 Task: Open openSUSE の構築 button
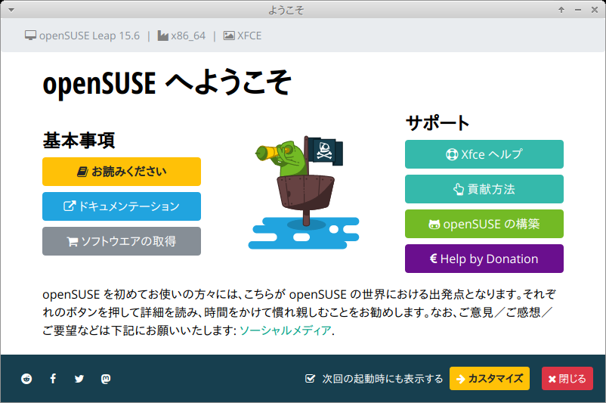click(x=484, y=224)
